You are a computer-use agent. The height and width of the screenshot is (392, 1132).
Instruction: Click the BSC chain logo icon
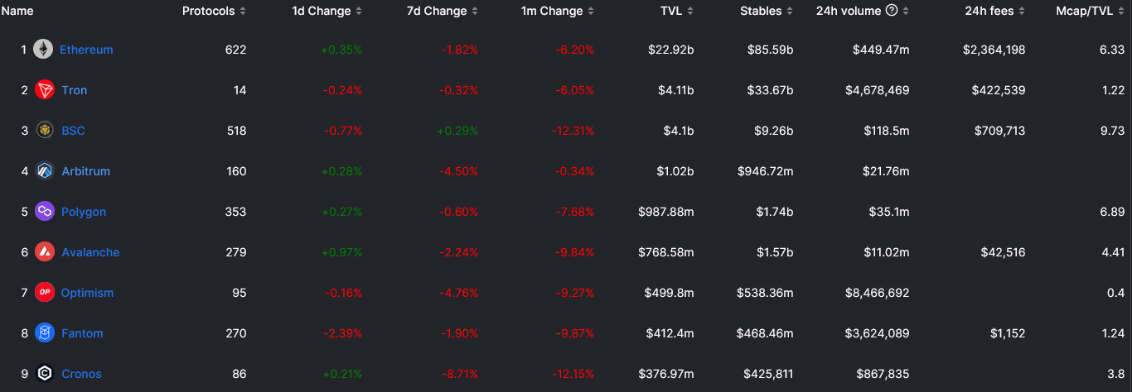coord(45,131)
